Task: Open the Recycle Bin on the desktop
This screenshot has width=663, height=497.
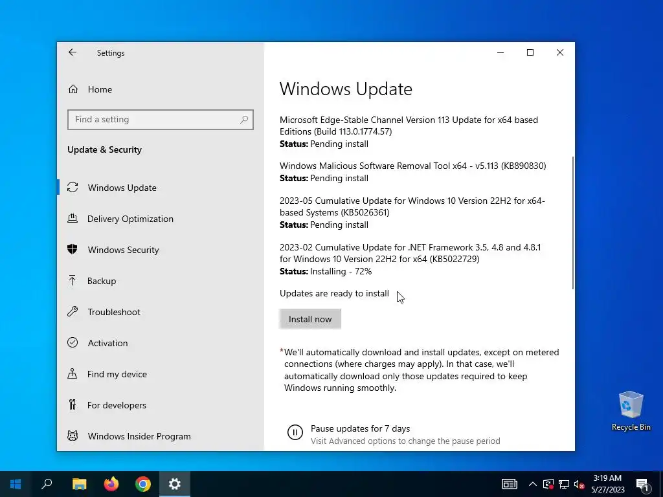Action: tap(631, 411)
